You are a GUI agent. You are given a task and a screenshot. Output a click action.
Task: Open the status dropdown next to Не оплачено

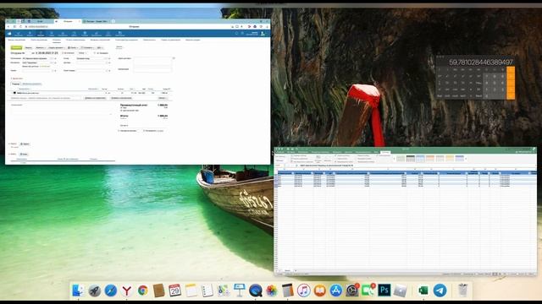tap(82, 53)
